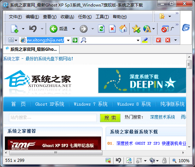
Task: Click the 首页 navigation link
Action: (18, 104)
